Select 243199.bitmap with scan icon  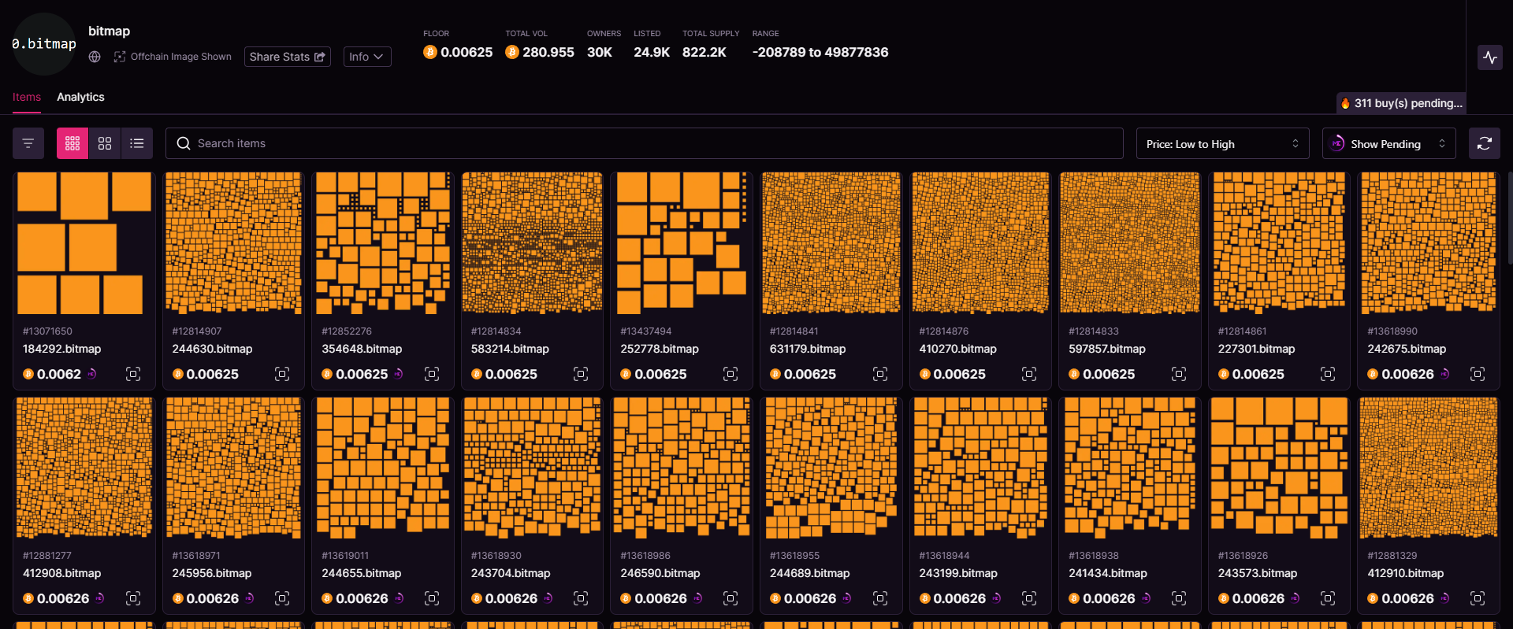coord(1029,598)
